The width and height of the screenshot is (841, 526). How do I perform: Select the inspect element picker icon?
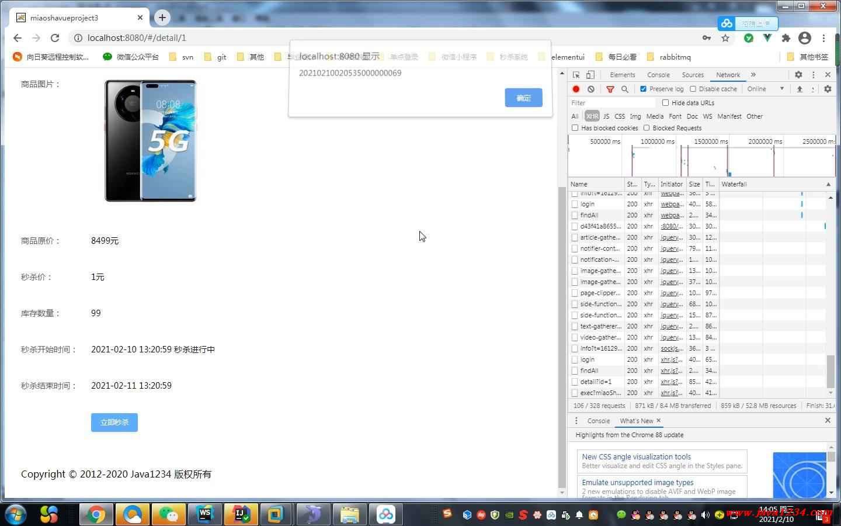(x=576, y=75)
